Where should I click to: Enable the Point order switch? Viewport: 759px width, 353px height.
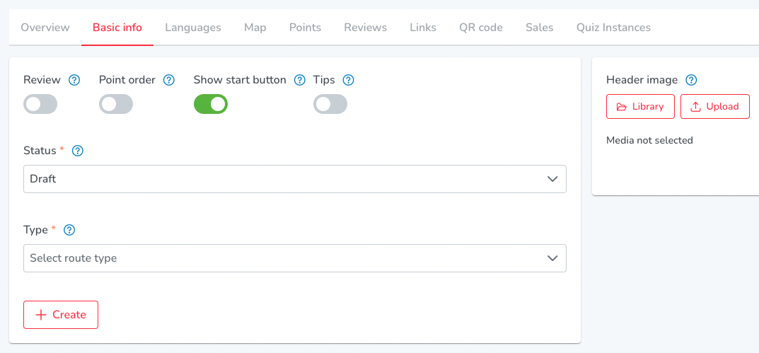[116, 104]
